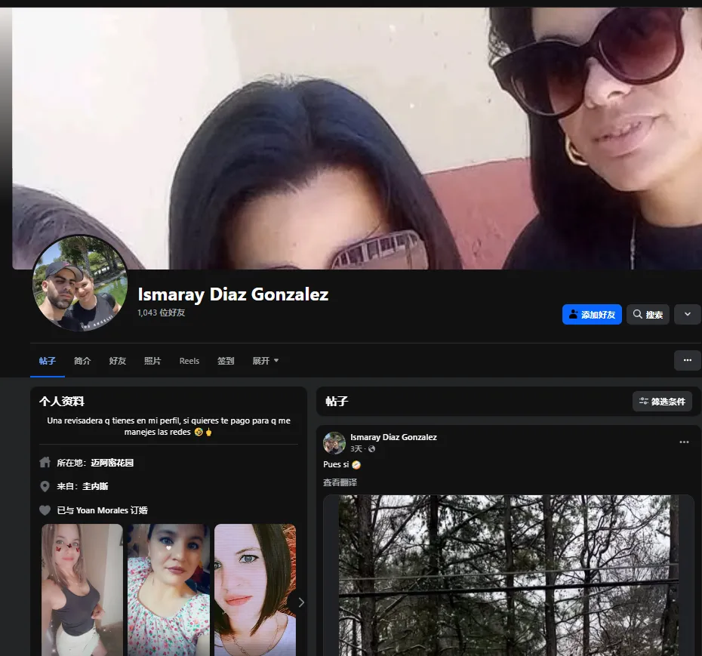This screenshot has width=702, height=656.
Task: Click the 添加好友 button
Action: click(x=591, y=314)
